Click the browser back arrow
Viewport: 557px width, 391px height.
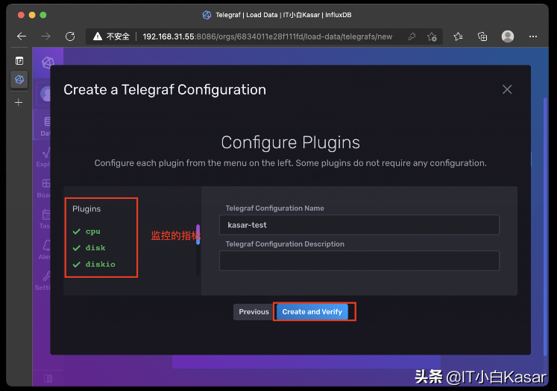22,36
